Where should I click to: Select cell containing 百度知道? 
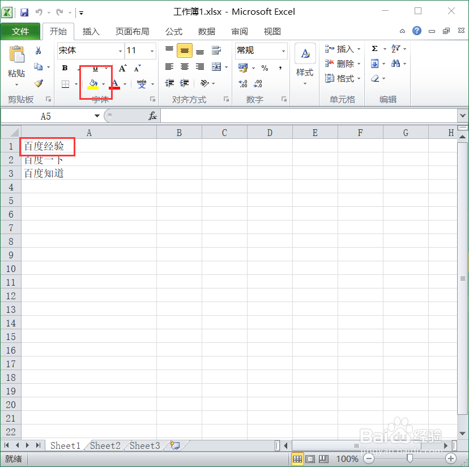pyautogui.click(x=89, y=173)
